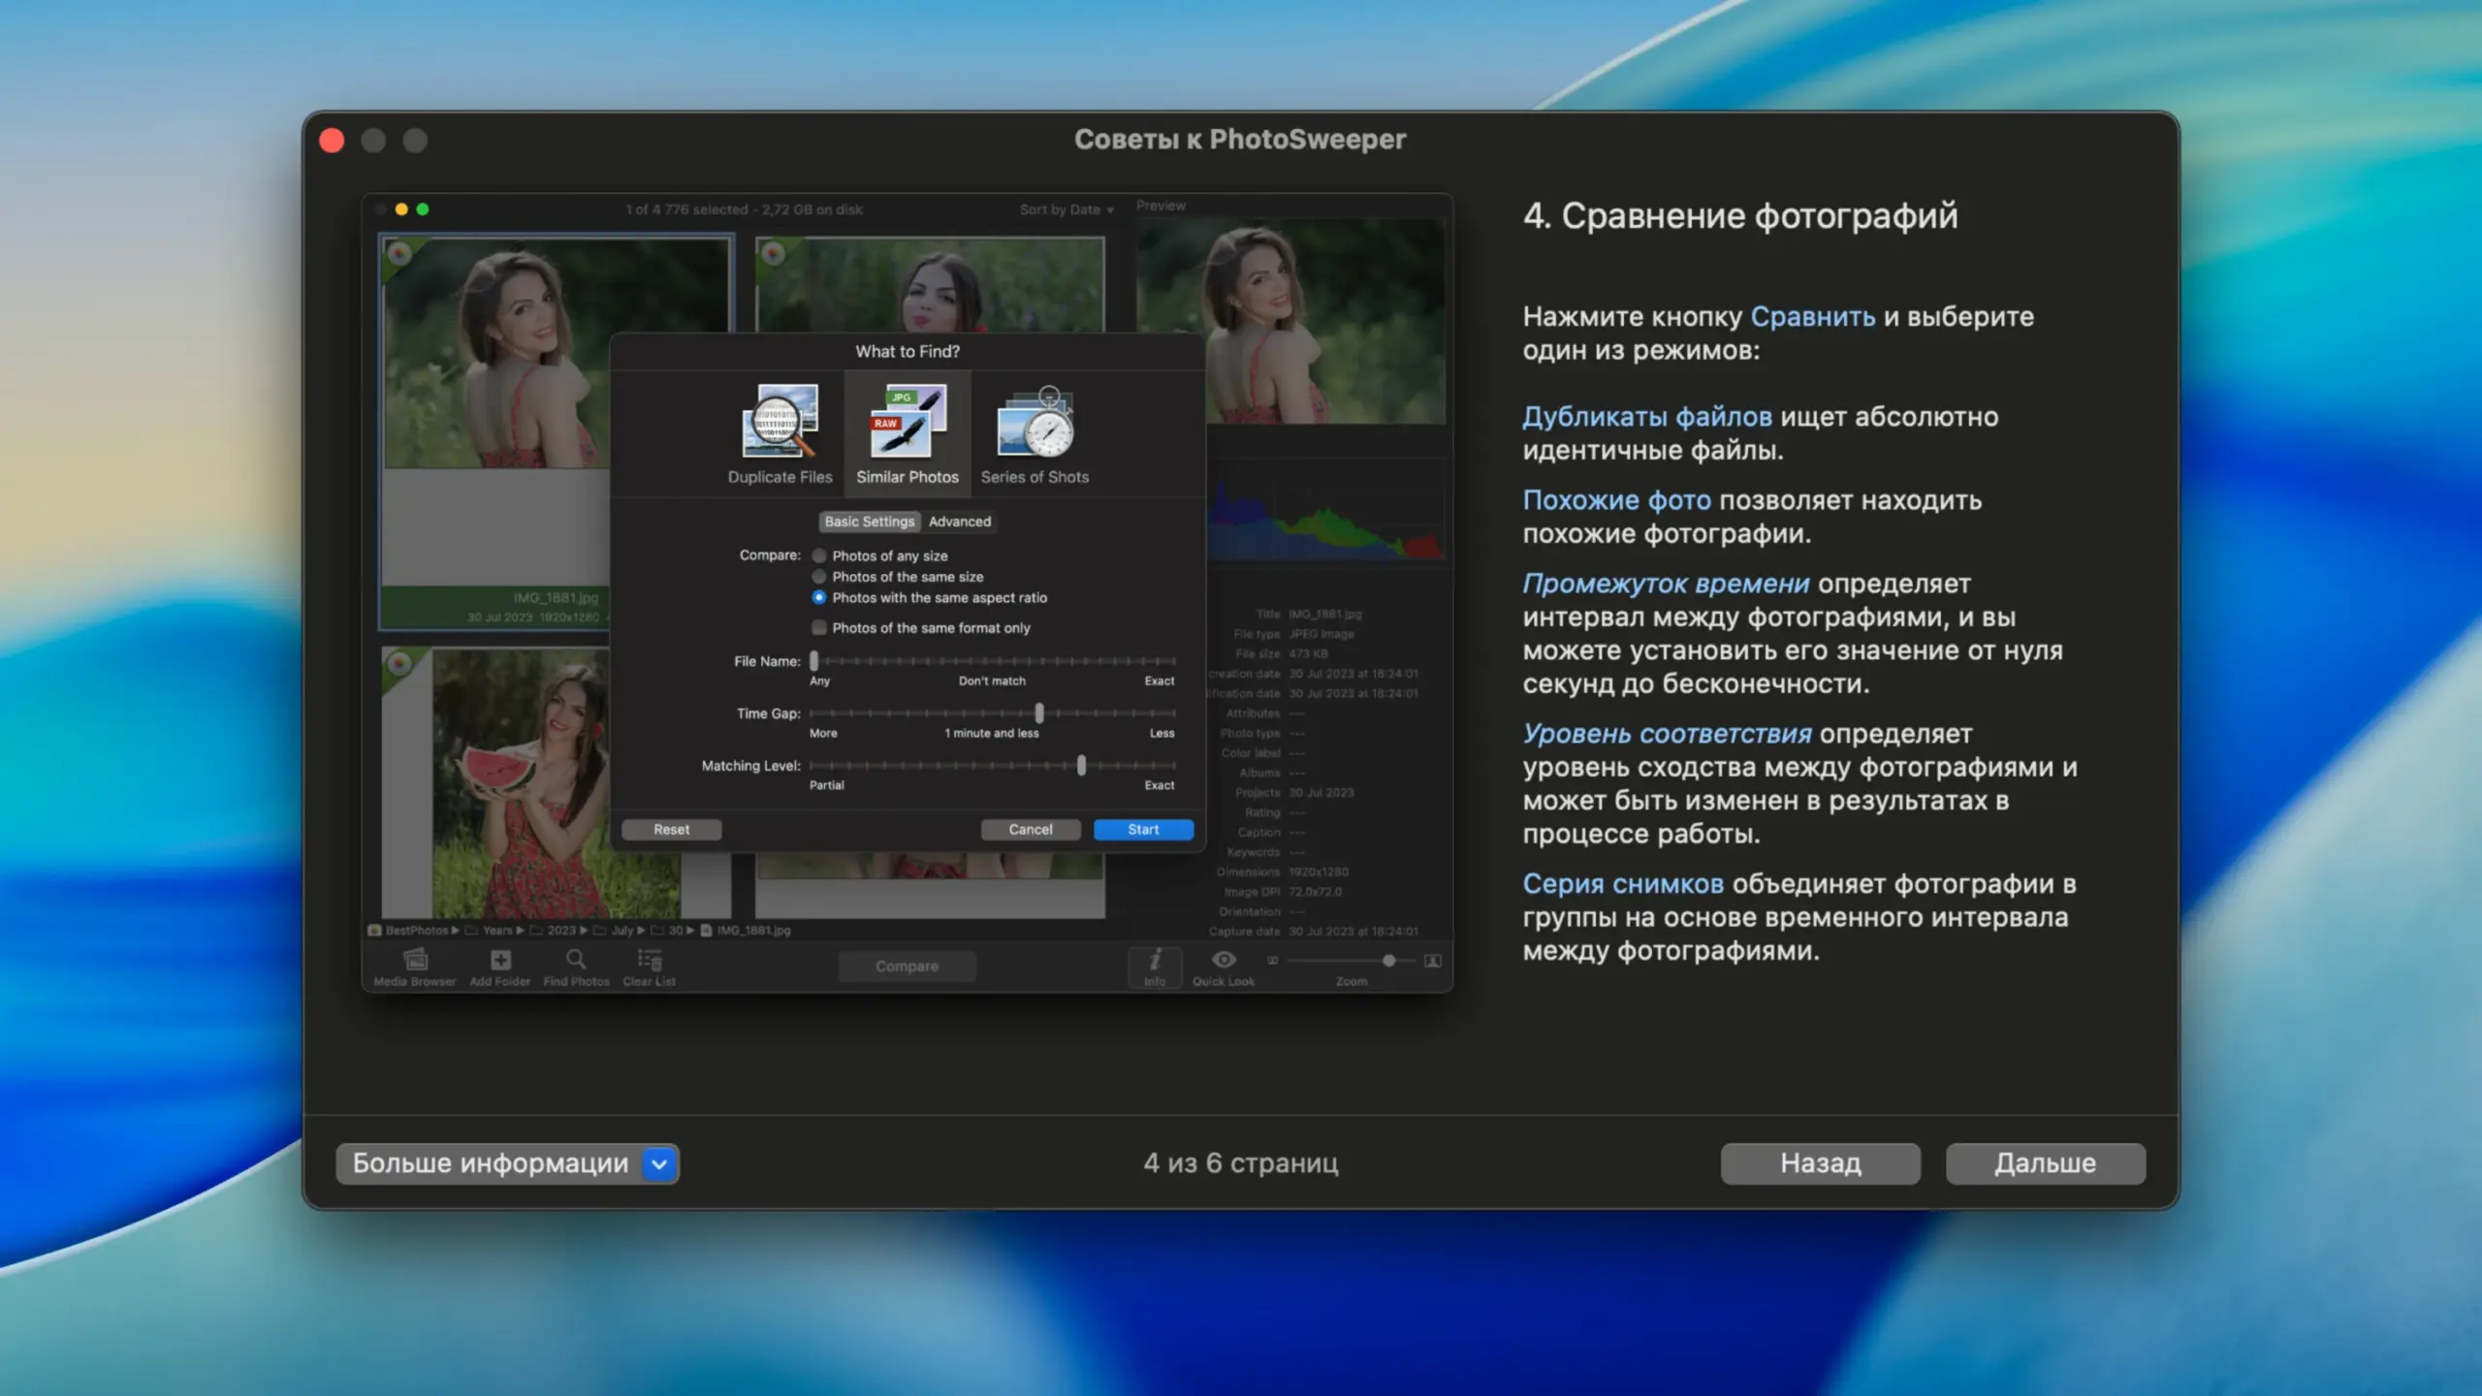Image resolution: width=2482 pixels, height=1396 pixels.
Task: Click the Matching Level slider handle
Action: pos(1081,766)
